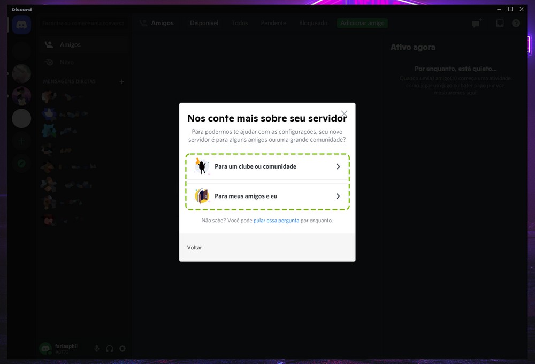Click the friends door illustration icon
Screen dimensions: 535x364
(202, 196)
